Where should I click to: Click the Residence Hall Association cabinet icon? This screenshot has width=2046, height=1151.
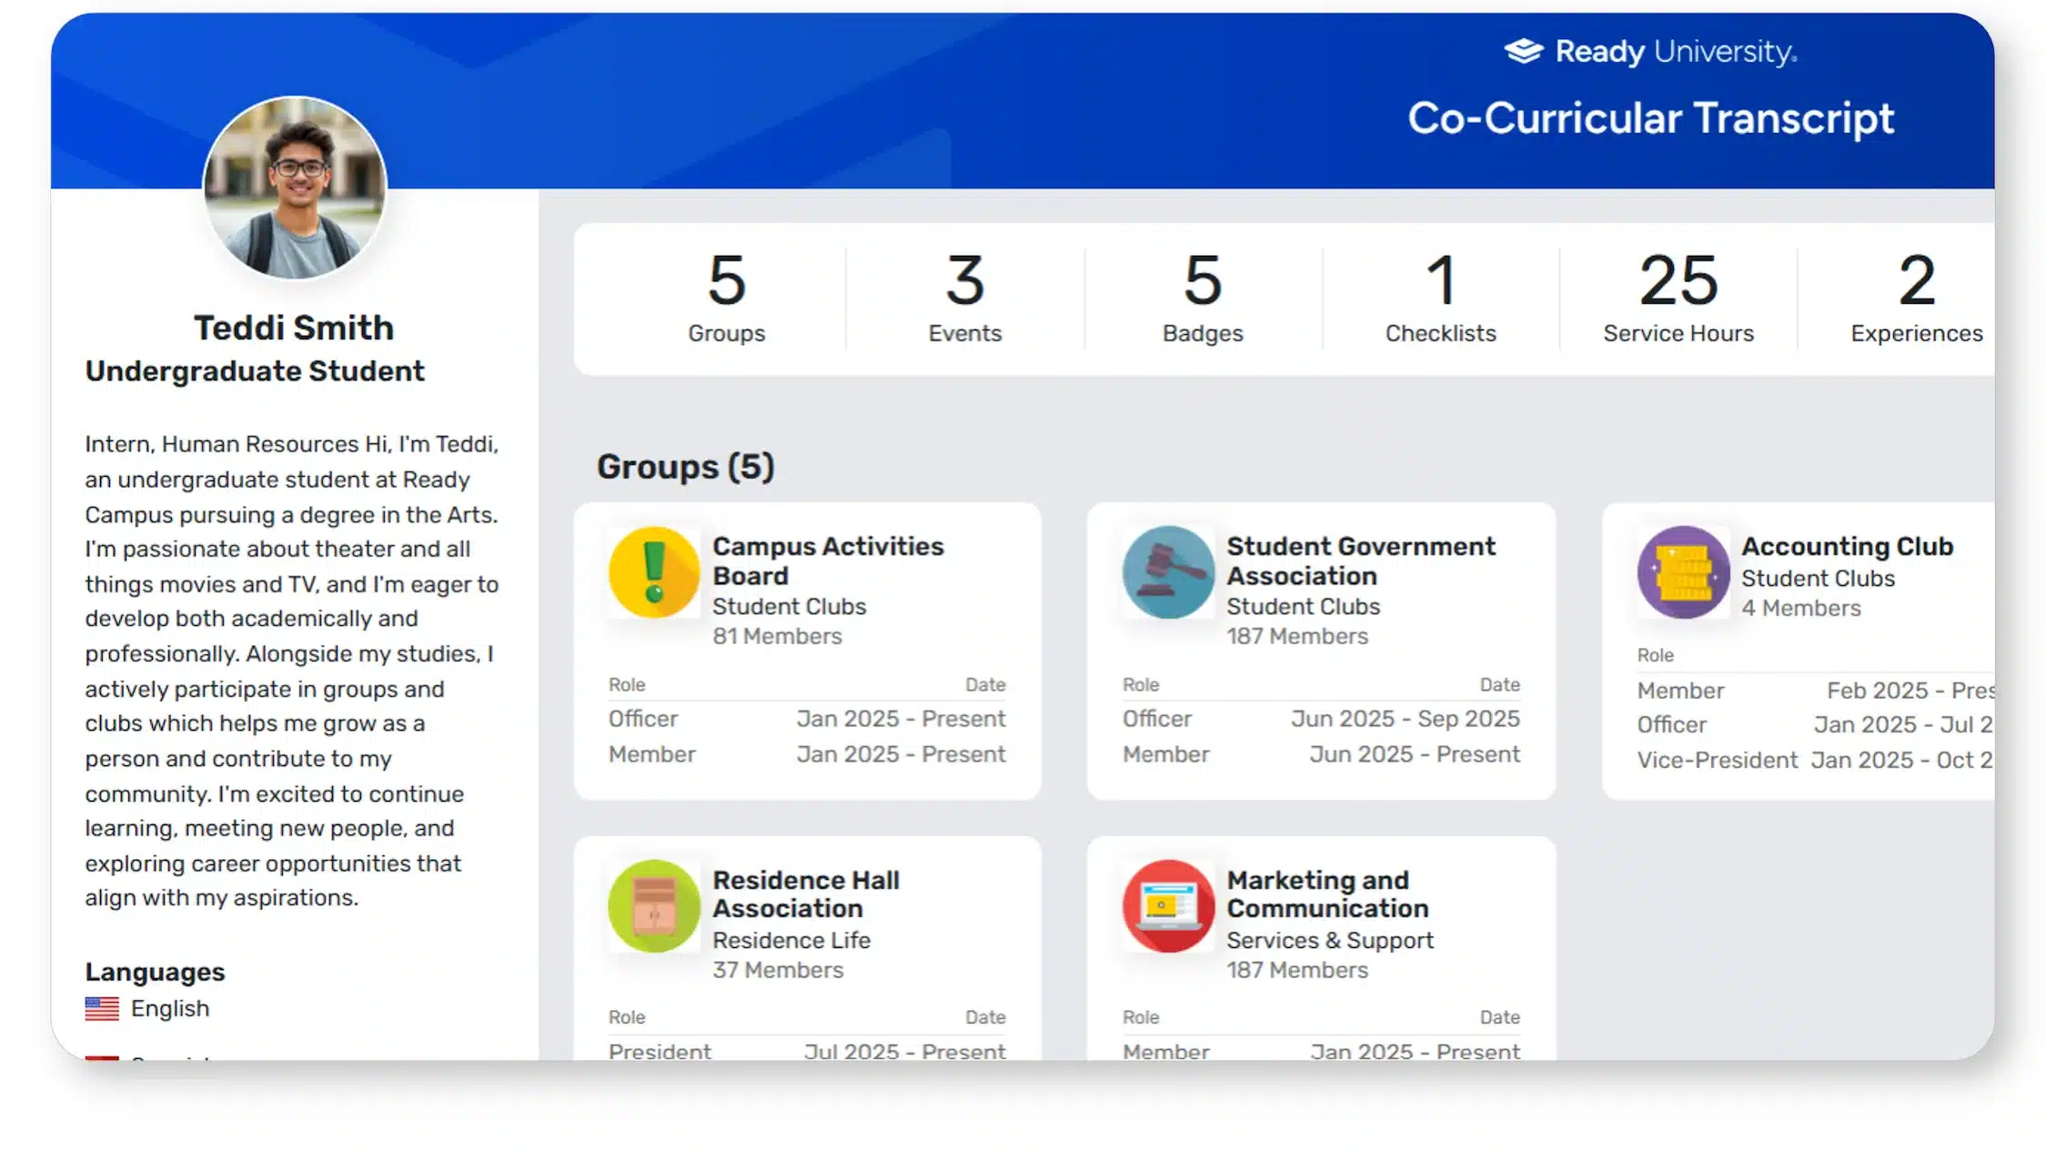click(654, 906)
